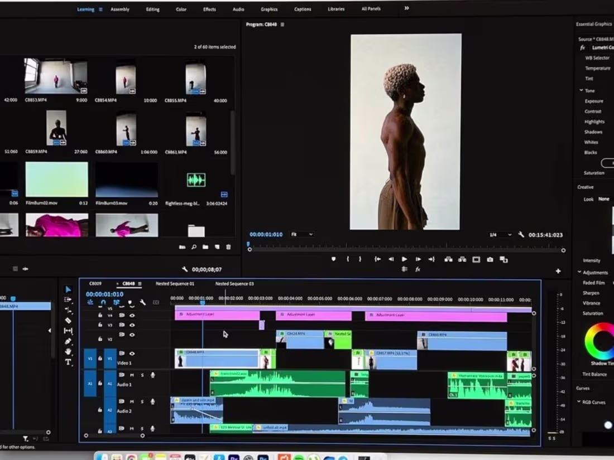Open the Fit zoom level dropdown
Viewport: 614px width, 460px height.
click(x=301, y=234)
